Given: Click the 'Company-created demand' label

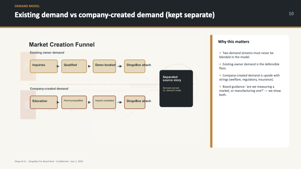Looking at the screenshot, I should coord(49,89).
